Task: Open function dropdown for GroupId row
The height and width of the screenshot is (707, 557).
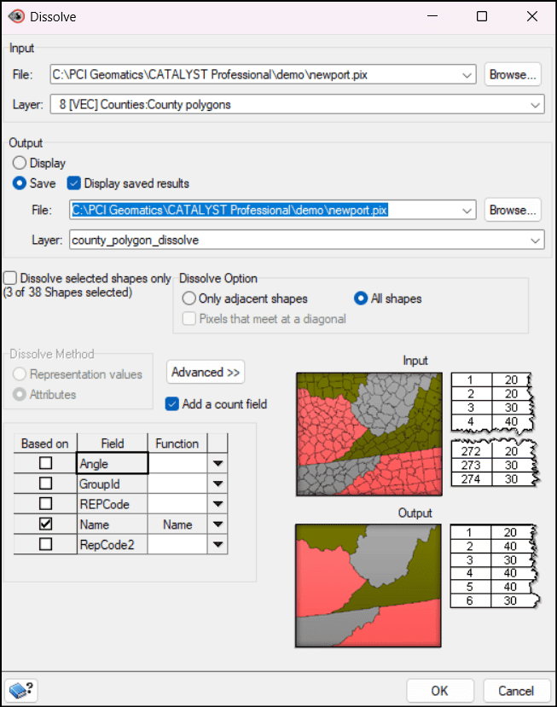Action: [218, 484]
